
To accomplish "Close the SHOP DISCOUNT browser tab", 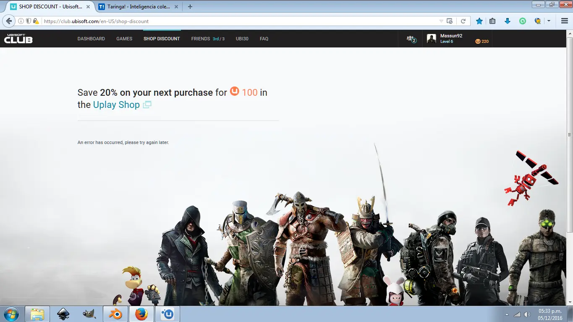I will 88,7.
